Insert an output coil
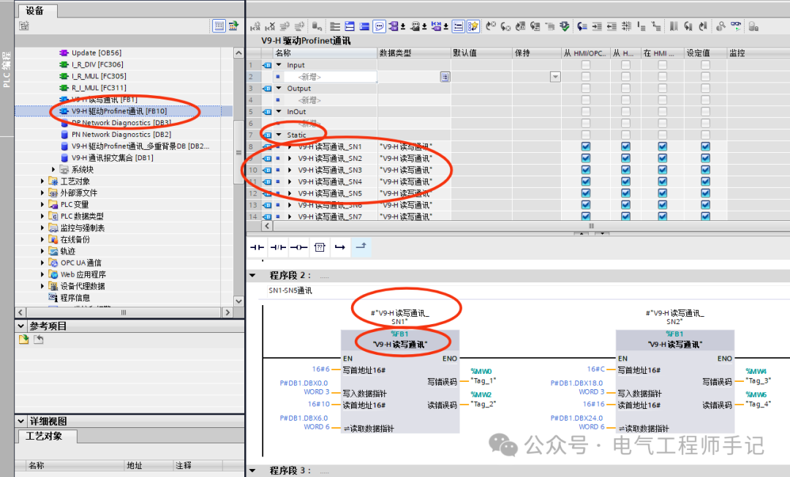This screenshot has height=477, width=790. [x=298, y=247]
